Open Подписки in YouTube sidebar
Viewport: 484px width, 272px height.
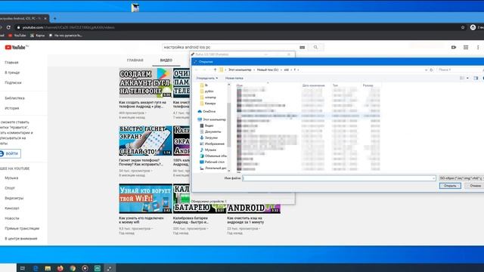pos(13,82)
